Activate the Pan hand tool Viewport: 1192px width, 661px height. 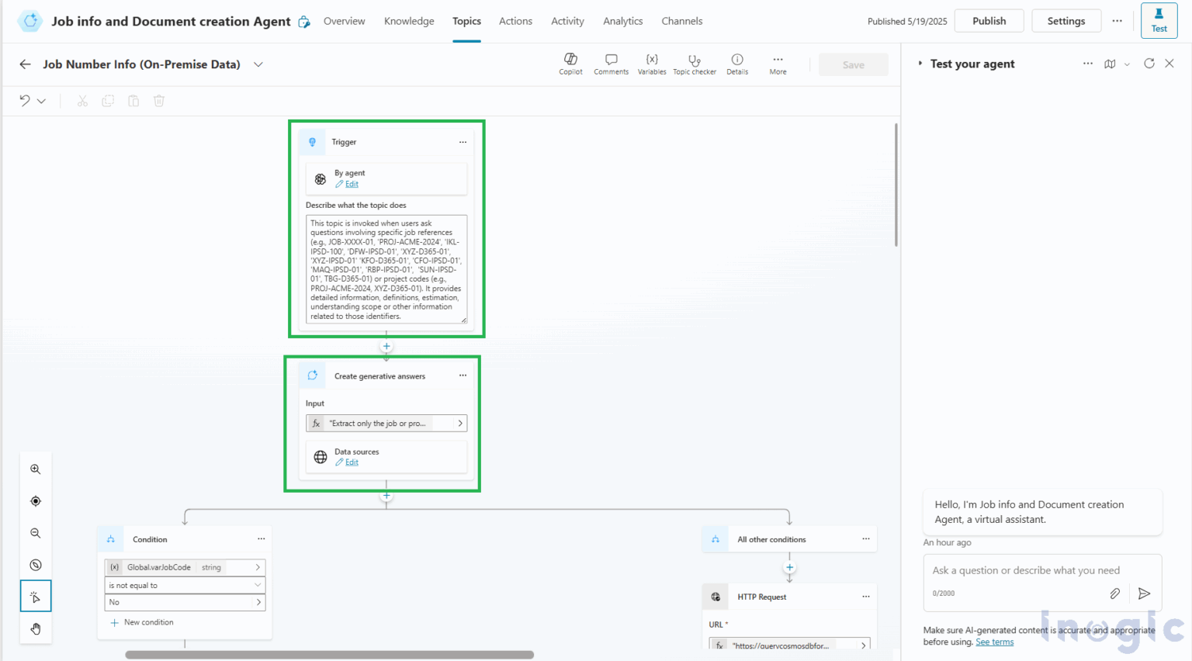click(x=35, y=628)
